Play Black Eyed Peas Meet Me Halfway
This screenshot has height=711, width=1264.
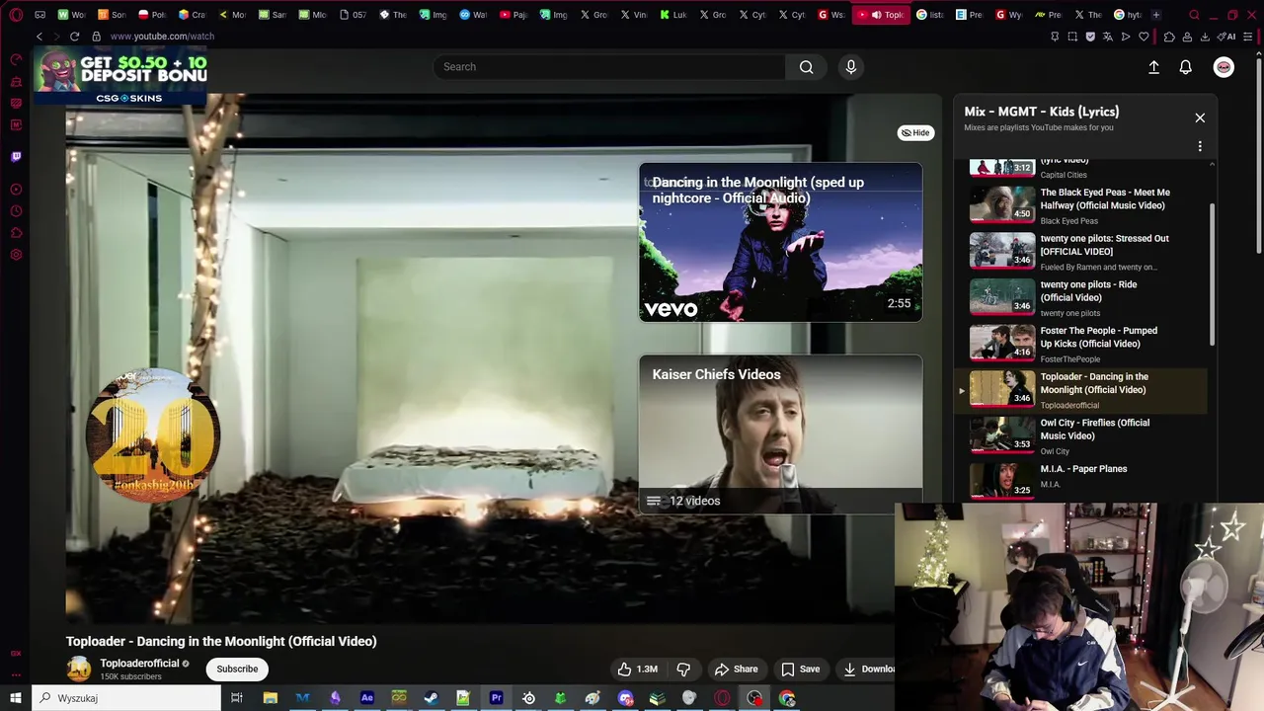1081,205
